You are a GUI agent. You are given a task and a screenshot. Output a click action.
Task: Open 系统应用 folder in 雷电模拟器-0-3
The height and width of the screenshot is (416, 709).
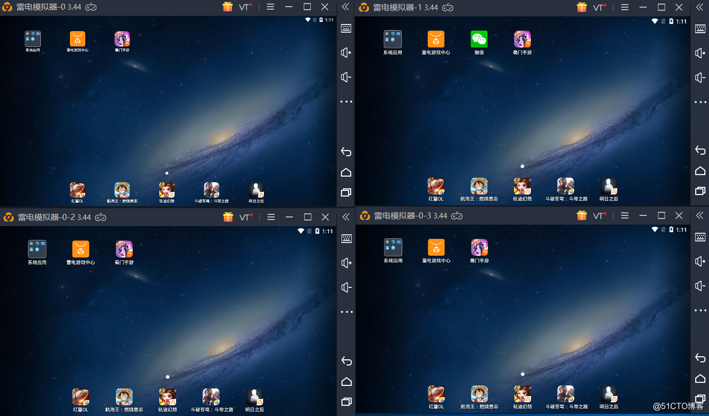[393, 248]
